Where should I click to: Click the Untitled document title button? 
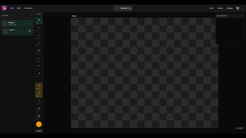tap(123, 8)
